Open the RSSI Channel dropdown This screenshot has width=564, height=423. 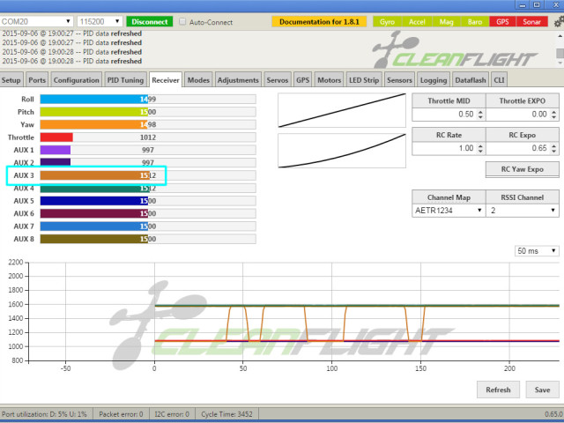pyautogui.click(x=523, y=211)
